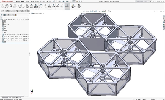
Task: Expand the first fixed drone frame component
Action: [1, 34]
